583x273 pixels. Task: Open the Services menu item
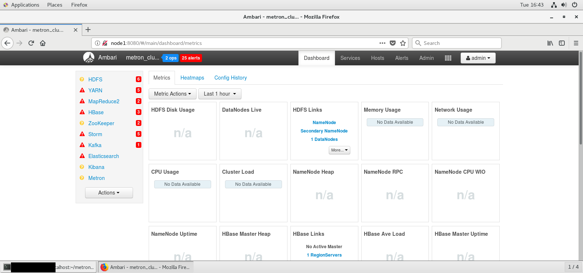coord(350,58)
